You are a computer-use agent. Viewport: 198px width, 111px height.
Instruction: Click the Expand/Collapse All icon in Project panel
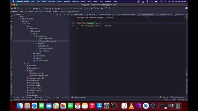click(x=61, y=14)
